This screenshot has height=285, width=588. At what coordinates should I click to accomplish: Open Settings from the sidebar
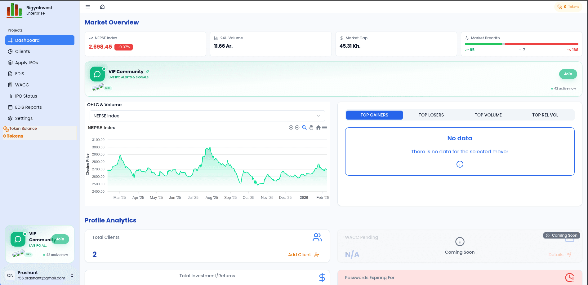(24, 118)
